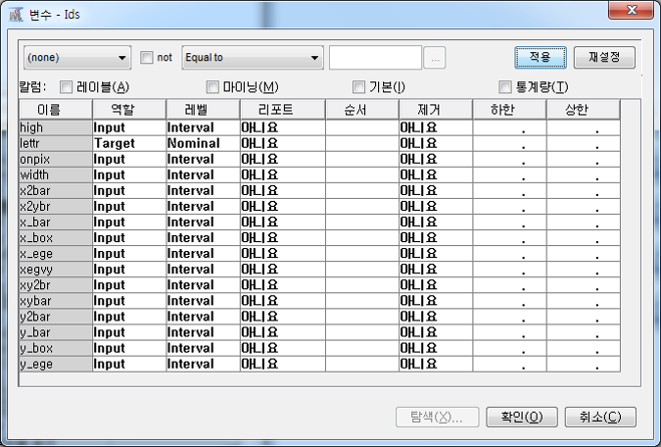Close the 변수 - Ids dialog

click(631, 10)
